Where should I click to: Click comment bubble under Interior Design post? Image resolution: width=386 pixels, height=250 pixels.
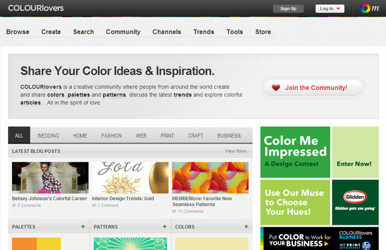pyautogui.click(x=94, y=205)
